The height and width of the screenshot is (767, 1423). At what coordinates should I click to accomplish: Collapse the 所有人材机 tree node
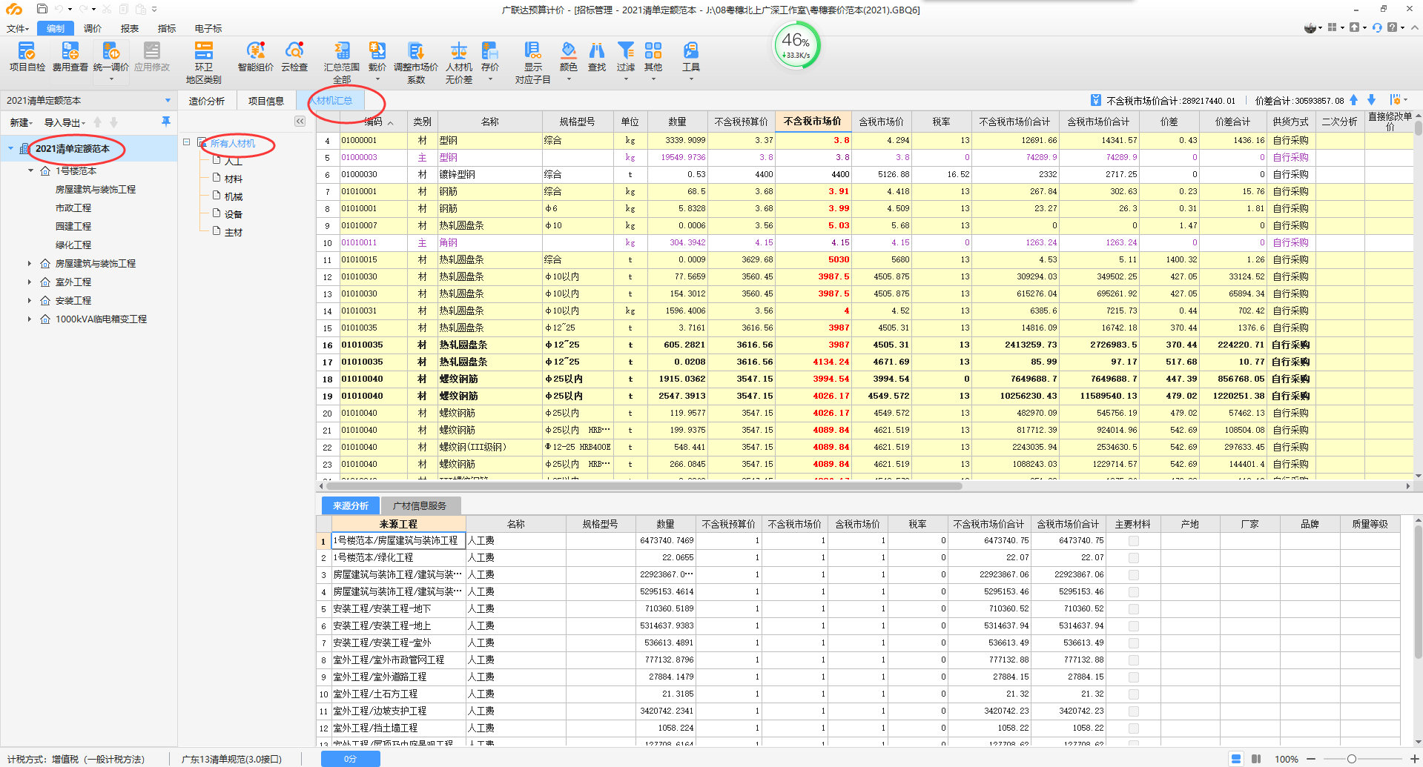[187, 142]
